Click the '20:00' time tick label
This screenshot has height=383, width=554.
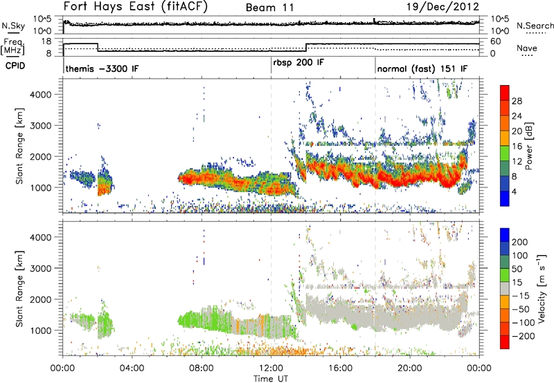[410, 368]
